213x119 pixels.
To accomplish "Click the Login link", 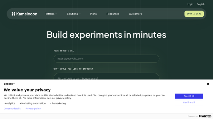I will (190, 4).
